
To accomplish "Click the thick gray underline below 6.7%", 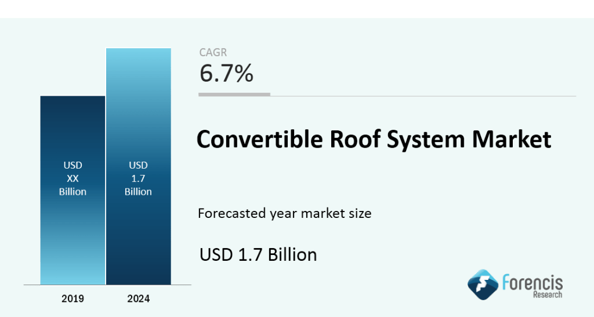I will [234, 94].
